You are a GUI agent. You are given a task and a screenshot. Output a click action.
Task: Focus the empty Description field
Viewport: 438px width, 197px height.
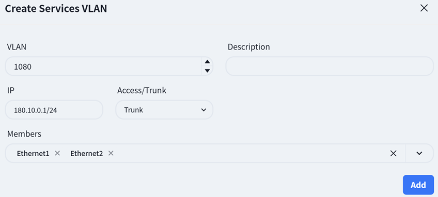click(x=330, y=66)
